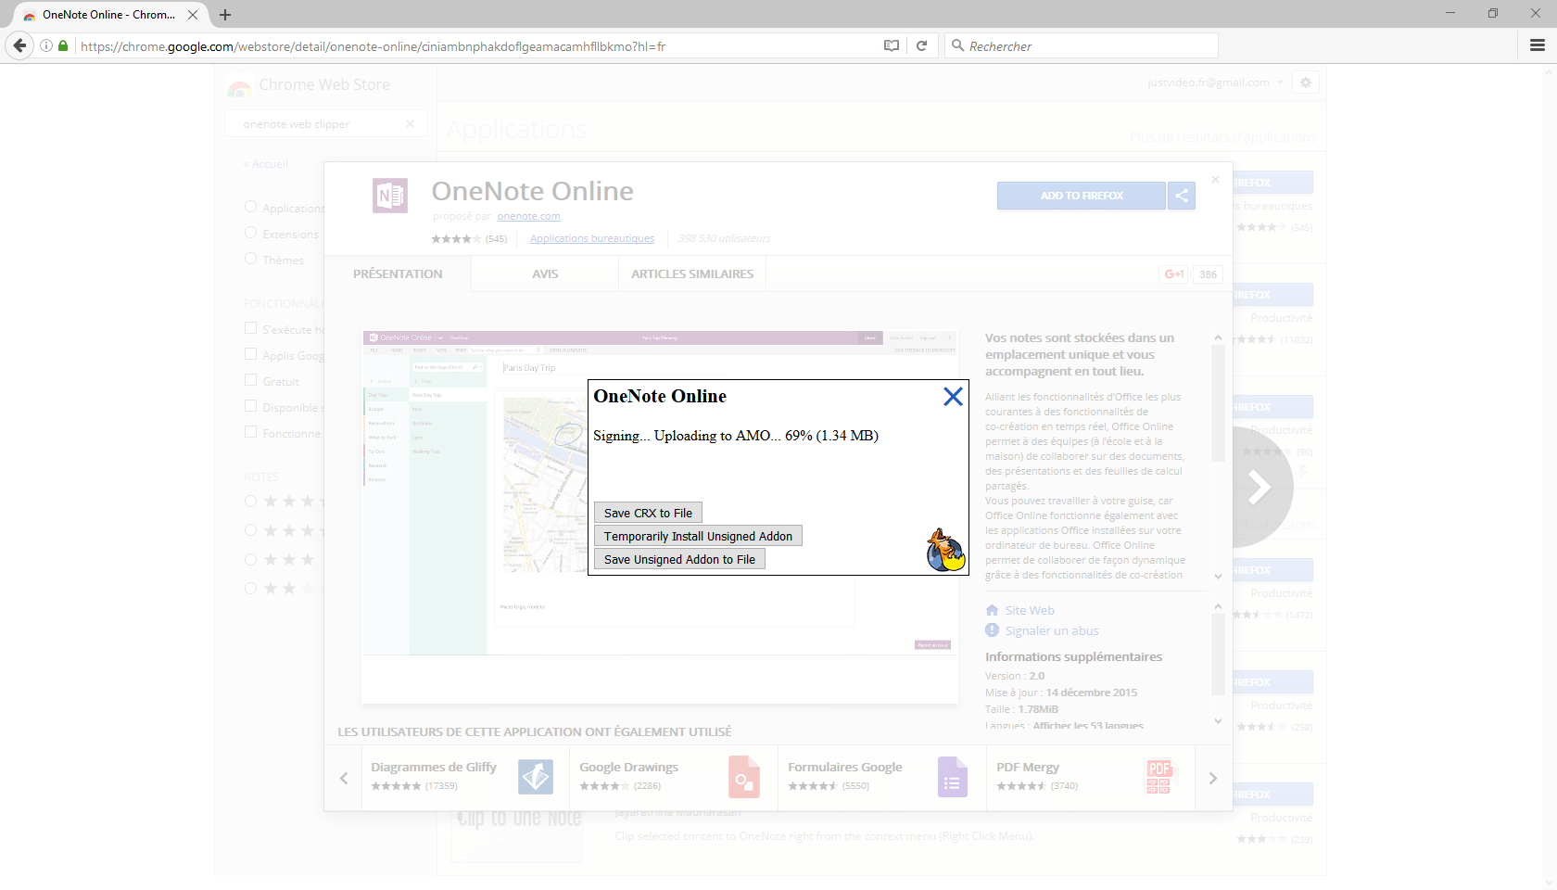Reload the current page
Viewport: 1557px width, 890px height.
click(921, 45)
